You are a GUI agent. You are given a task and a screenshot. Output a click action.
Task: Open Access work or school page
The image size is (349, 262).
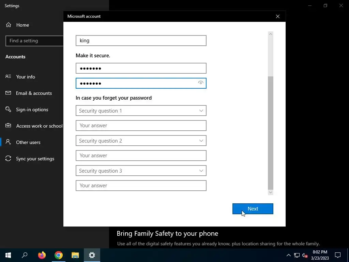pyautogui.click(x=39, y=126)
